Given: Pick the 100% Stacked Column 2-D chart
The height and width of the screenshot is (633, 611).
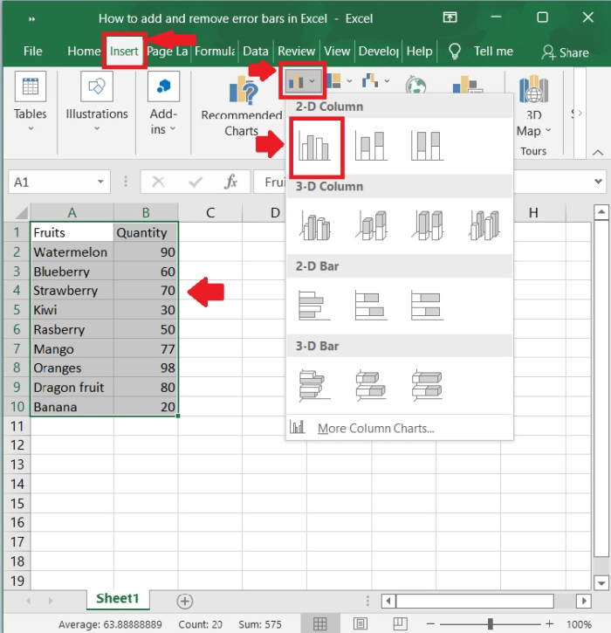Looking at the screenshot, I should (x=427, y=146).
